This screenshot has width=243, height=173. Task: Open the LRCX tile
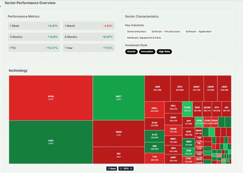[x=224, y=88]
